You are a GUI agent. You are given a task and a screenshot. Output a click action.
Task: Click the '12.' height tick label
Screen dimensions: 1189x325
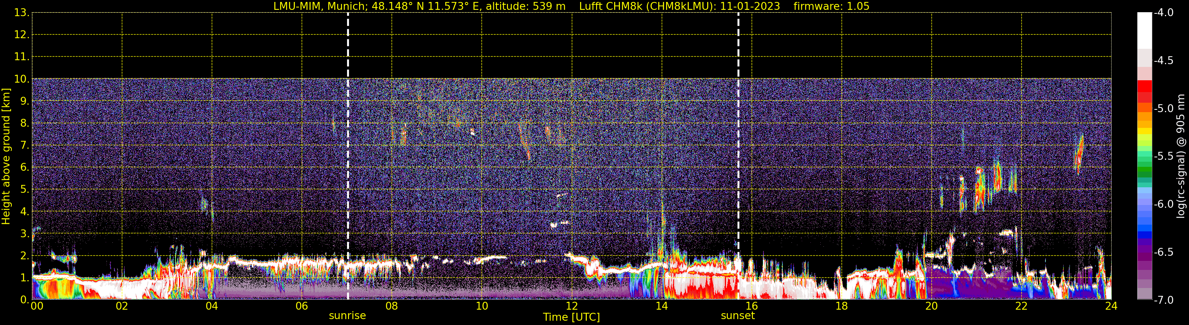(x=22, y=35)
